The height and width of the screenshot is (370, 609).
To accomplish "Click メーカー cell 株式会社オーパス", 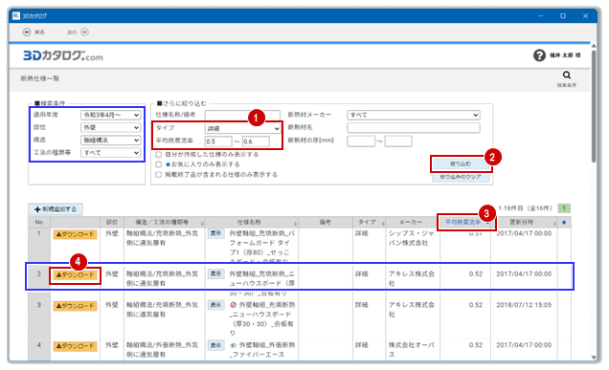I will pyautogui.click(x=412, y=350).
